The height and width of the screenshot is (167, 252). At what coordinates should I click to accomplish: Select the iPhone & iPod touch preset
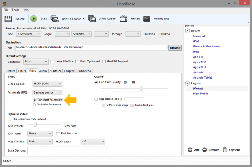(x=207, y=47)
